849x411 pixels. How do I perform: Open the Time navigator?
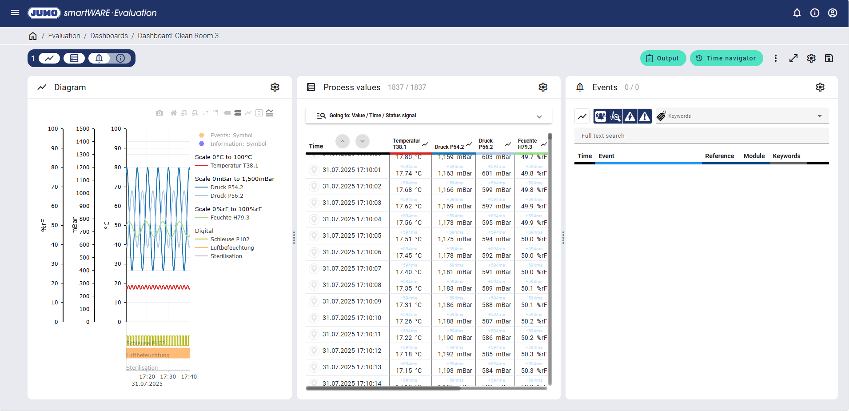[x=726, y=58]
